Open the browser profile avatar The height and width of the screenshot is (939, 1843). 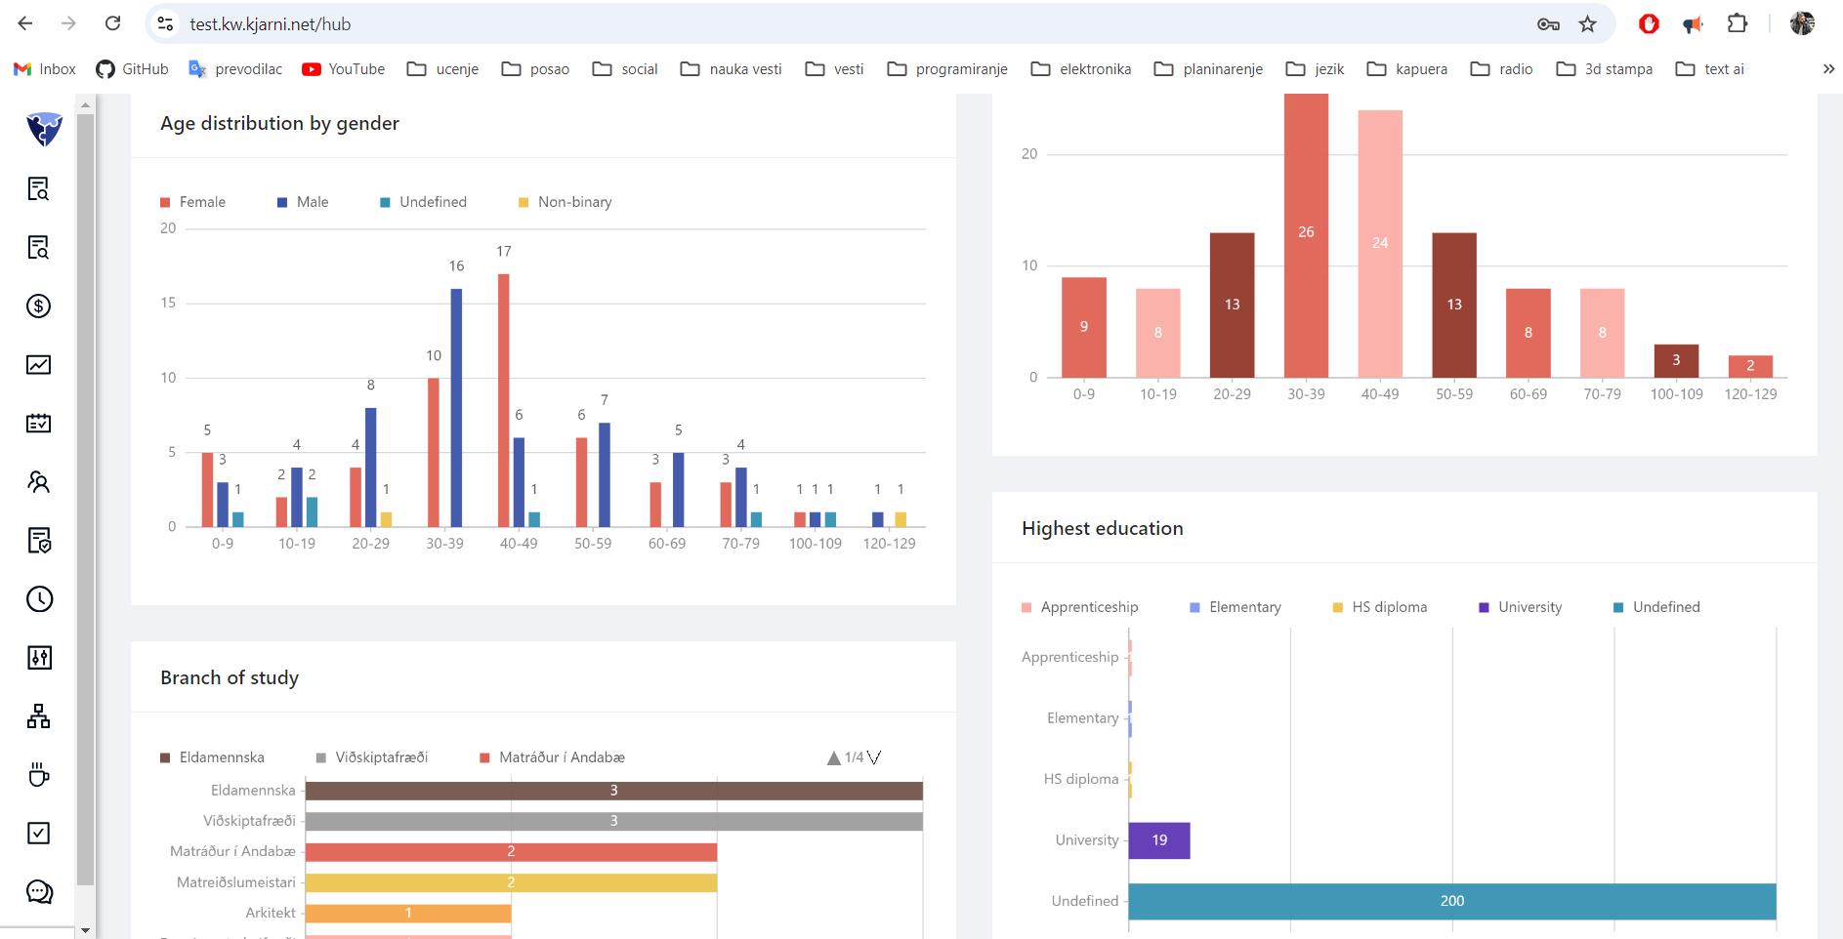pyautogui.click(x=1802, y=23)
